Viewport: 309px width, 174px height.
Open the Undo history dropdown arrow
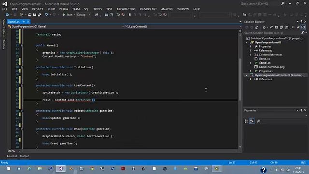[x=50, y=15]
